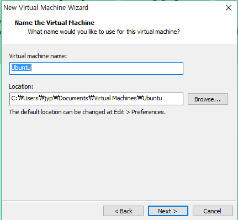Viewport: 238px width, 220px height.
Task: Click the New Virtual Machine Wizard title text
Action: click(46, 8)
